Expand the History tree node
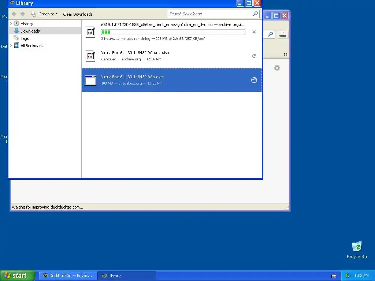 pos(11,24)
